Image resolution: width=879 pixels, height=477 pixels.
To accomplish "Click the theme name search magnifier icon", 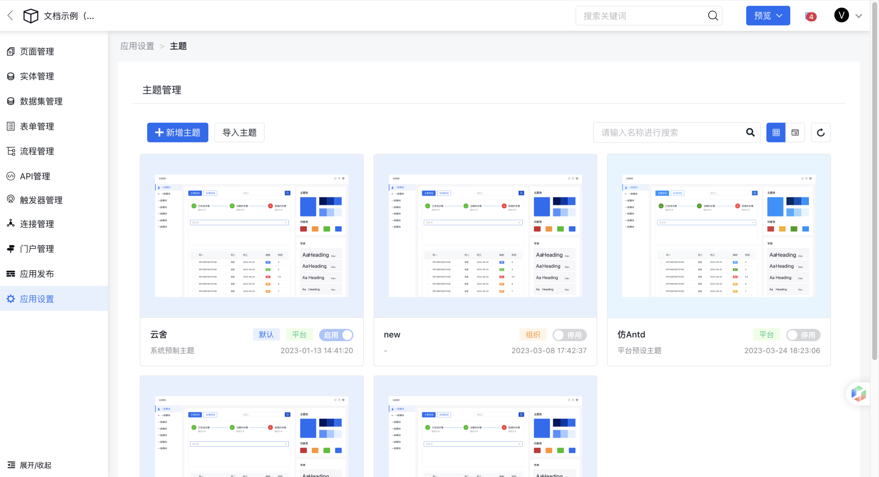I will (750, 133).
